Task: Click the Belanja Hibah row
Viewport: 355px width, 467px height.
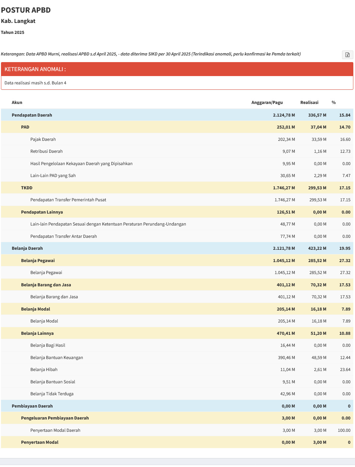Action: pyautogui.click(x=177, y=370)
